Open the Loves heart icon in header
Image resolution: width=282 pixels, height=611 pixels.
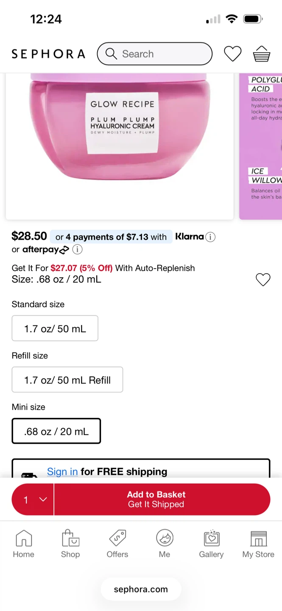pyautogui.click(x=232, y=54)
